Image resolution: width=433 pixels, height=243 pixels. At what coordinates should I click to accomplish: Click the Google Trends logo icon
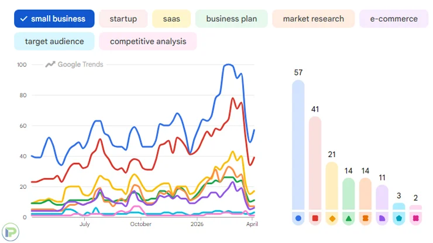(x=50, y=64)
